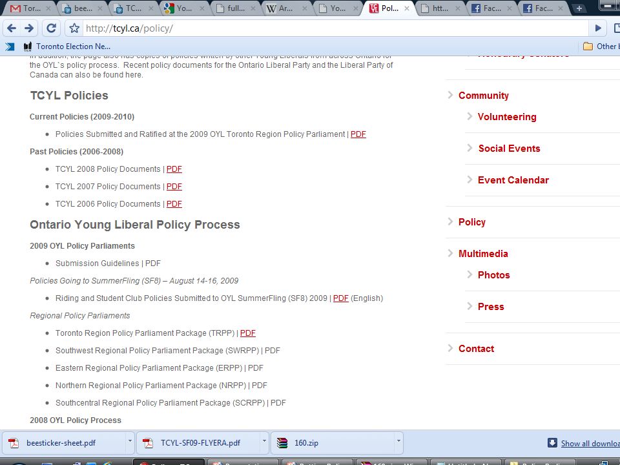The height and width of the screenshot is (465, 620).
Task: Click Ontario Young Liberal Policy Process heading
Action: pos(135,225)
